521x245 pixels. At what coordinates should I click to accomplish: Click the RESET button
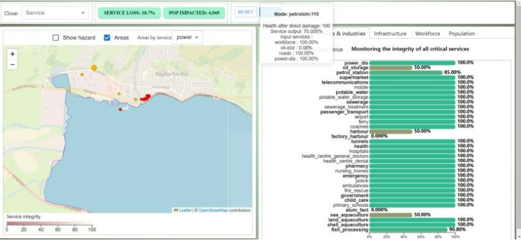(245, 12)
